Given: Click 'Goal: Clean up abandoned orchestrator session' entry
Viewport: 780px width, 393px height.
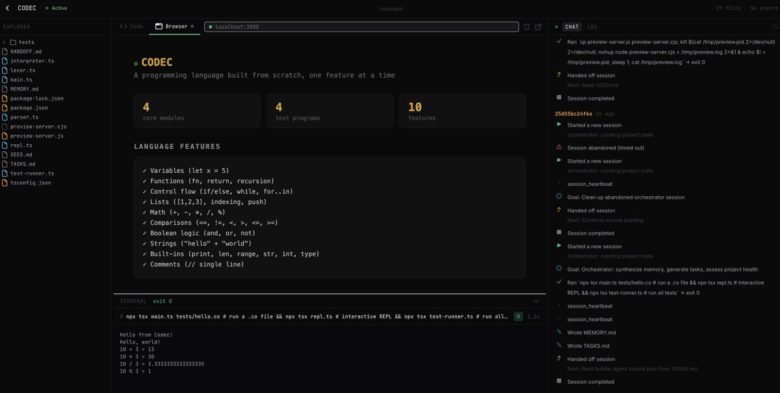Looking at the screenshot, I should point(626,197).
